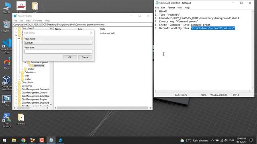Expand the shellex key under Background

coord(22,69)
